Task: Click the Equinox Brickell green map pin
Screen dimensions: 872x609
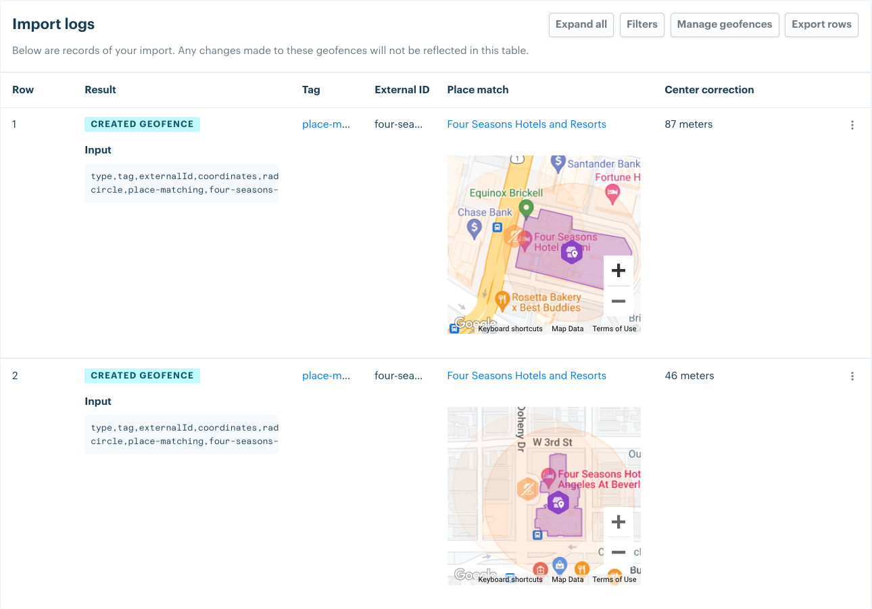Action: coord(527,210)
